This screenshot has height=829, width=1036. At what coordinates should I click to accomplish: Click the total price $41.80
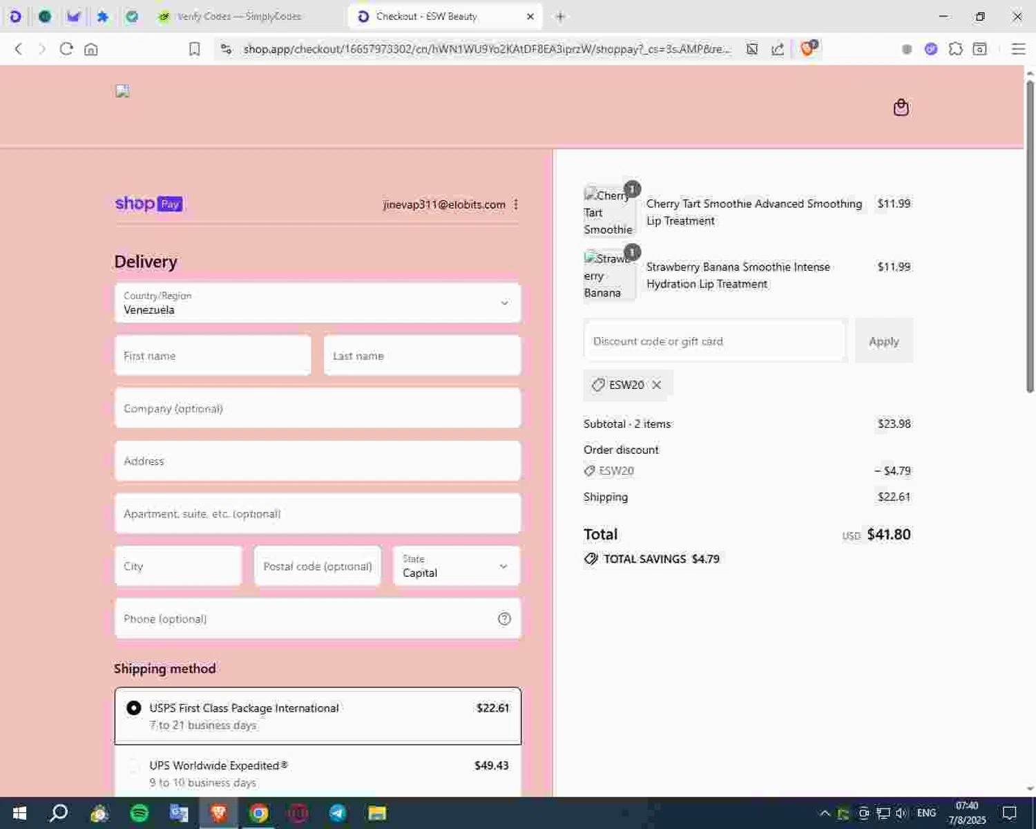coord(889,534)
